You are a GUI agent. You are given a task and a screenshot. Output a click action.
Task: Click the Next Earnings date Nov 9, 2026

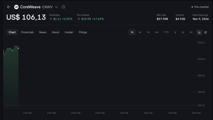pos(201,19)
